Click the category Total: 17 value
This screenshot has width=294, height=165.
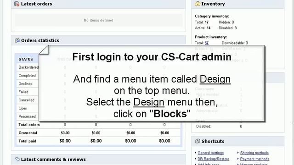coord(207,22)
